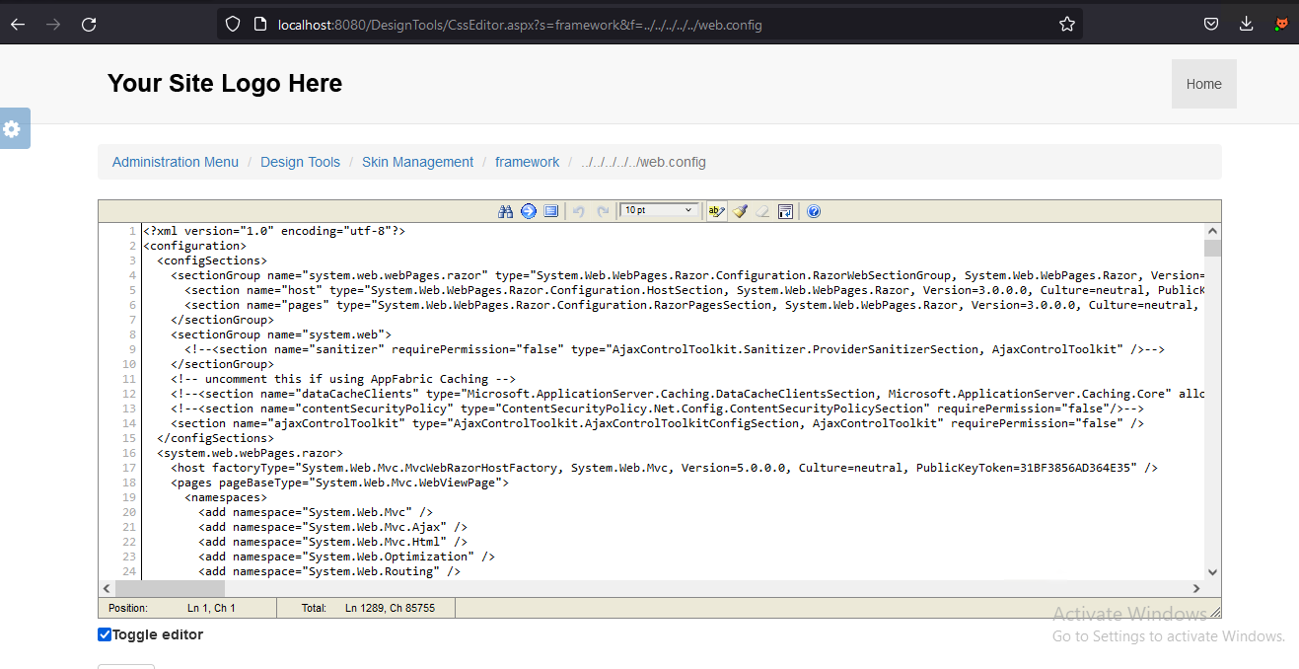Go to Skin Management in breadcrumb
The height and width of the screenshot is (669, 1299).
click(x=417, y=162)
